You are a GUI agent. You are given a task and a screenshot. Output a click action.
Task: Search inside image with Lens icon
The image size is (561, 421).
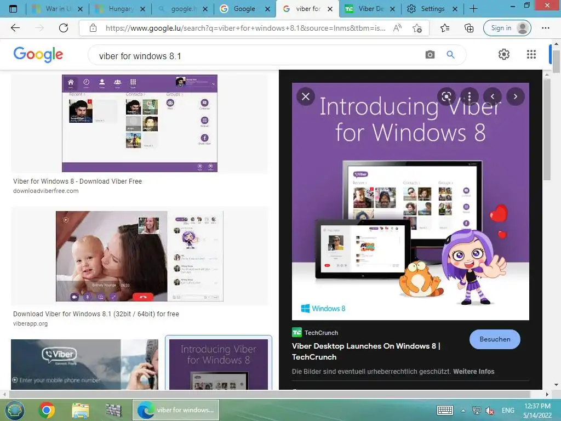tap(446, 96)
